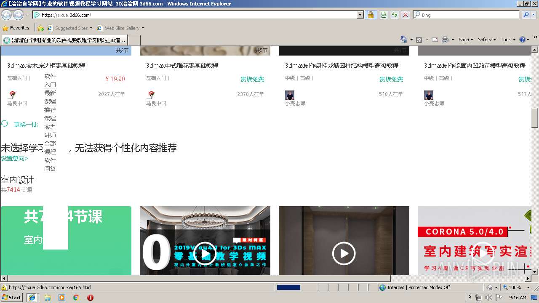The image size is (539, 303).
Task: Click 推荐课程 navigation item
Action: click(50, 114)
